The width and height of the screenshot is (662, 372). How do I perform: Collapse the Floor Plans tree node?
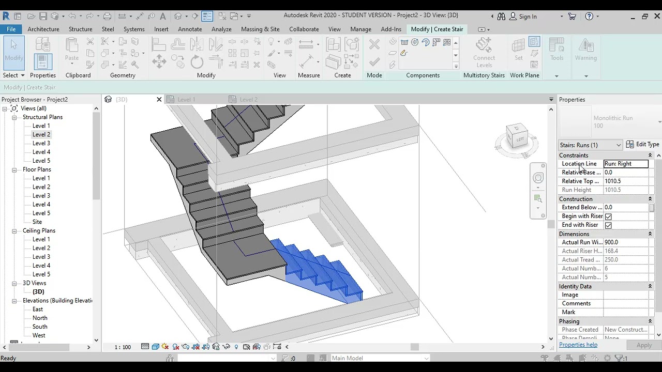click(x=14, y=169)
